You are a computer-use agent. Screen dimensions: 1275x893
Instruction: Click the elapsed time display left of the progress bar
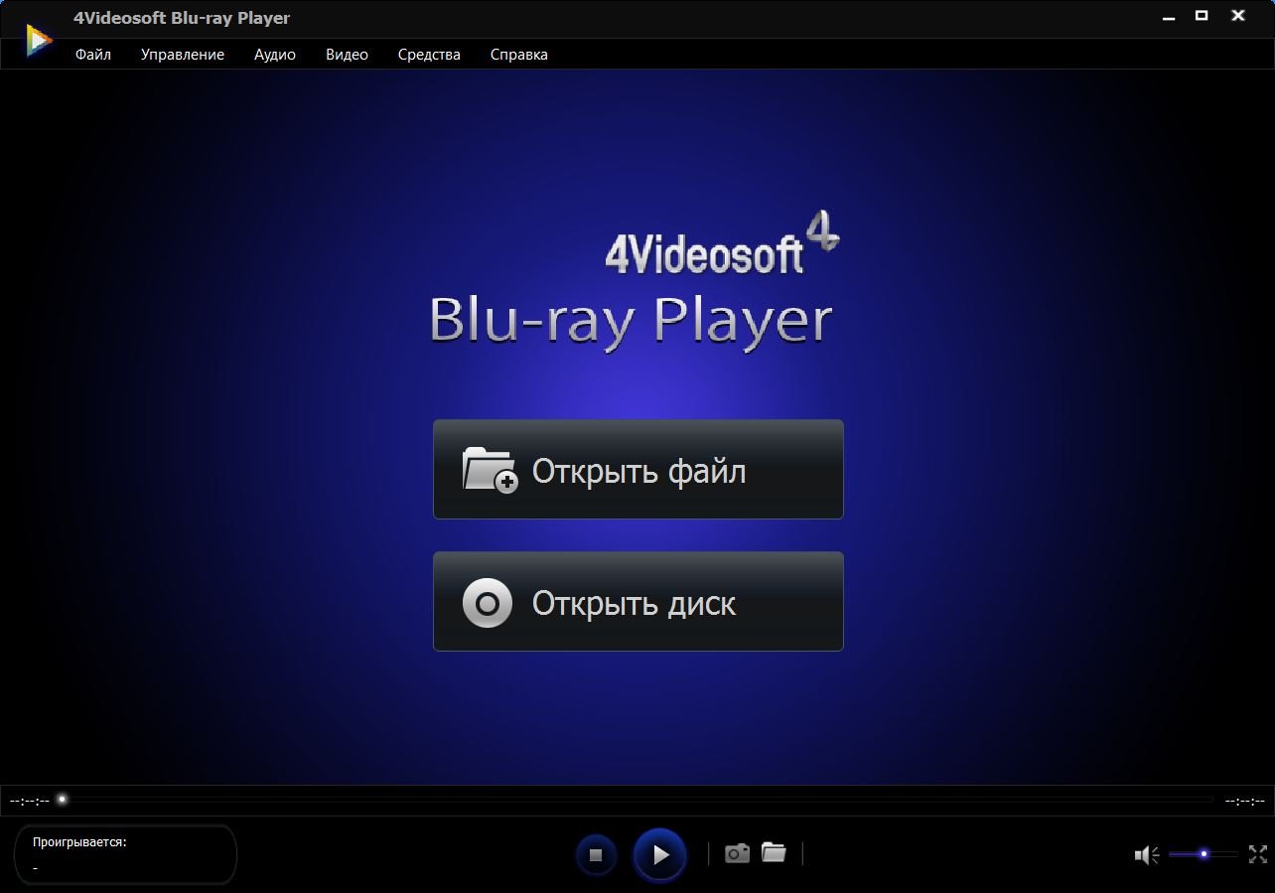pos(30,800)
